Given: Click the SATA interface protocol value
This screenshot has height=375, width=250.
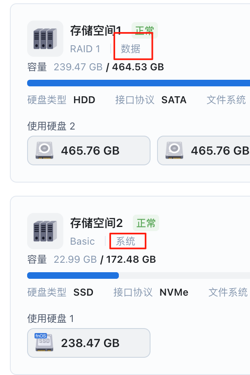Looking at the screenshot, I should [174, 100].
